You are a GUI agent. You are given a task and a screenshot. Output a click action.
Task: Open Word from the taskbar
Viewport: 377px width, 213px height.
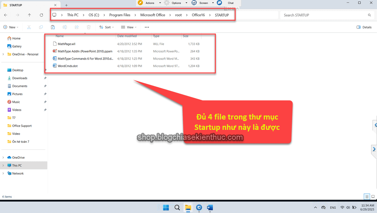pyautogui.click(x=210, y=207)
